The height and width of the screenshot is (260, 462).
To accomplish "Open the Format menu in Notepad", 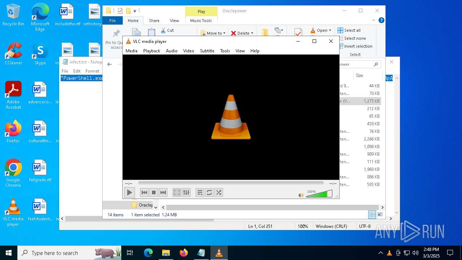I will click(92, 71).
